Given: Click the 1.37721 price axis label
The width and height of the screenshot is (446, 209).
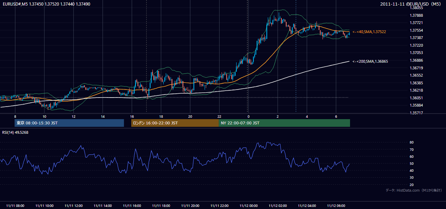Looking at the screenshot, I should click(416, 23).
